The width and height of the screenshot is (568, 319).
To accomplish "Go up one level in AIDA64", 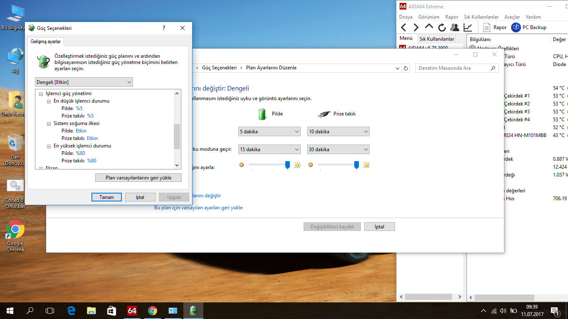I will point(429,27).
